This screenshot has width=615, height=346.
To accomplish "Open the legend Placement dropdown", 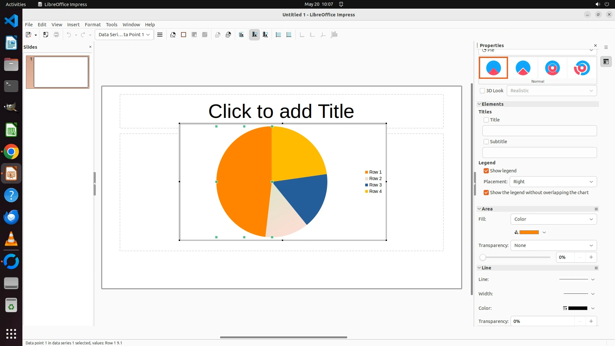I will pyautogui.click(x=553, y=182).
